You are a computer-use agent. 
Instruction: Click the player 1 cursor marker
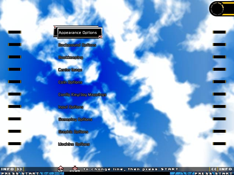tap(55, 27)
